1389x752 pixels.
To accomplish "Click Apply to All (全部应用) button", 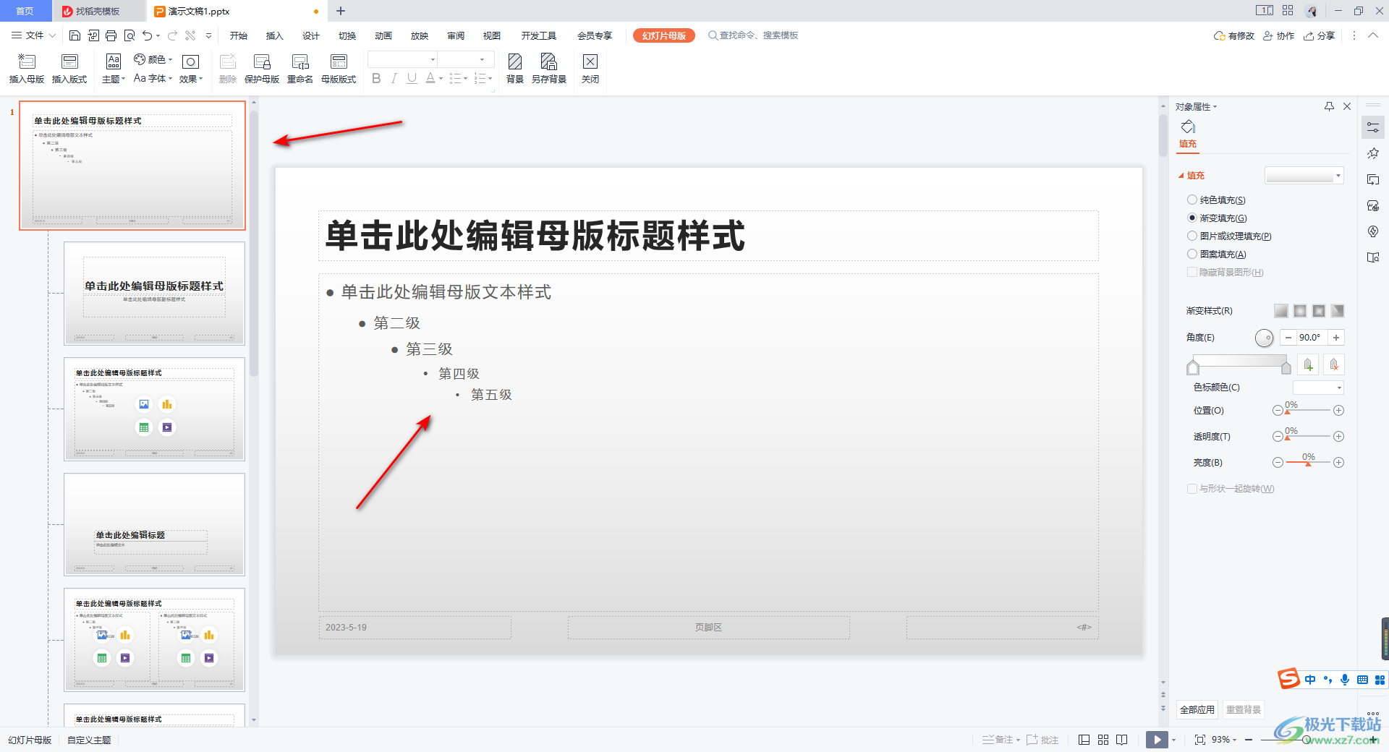I will pos(1197,709).
